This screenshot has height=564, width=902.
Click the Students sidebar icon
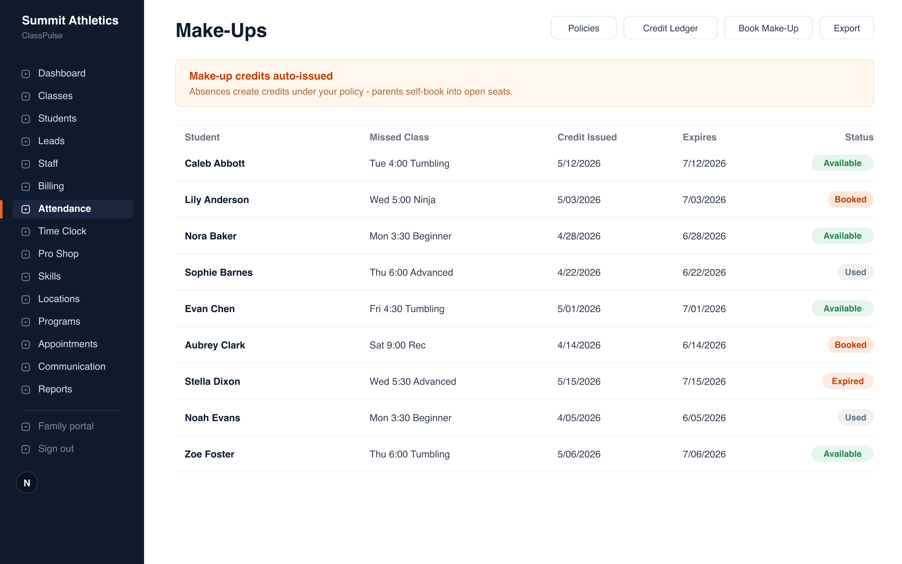point(26,119)
